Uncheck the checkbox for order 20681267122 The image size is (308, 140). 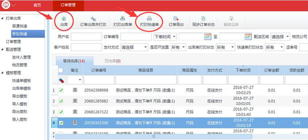coord(61,112)
